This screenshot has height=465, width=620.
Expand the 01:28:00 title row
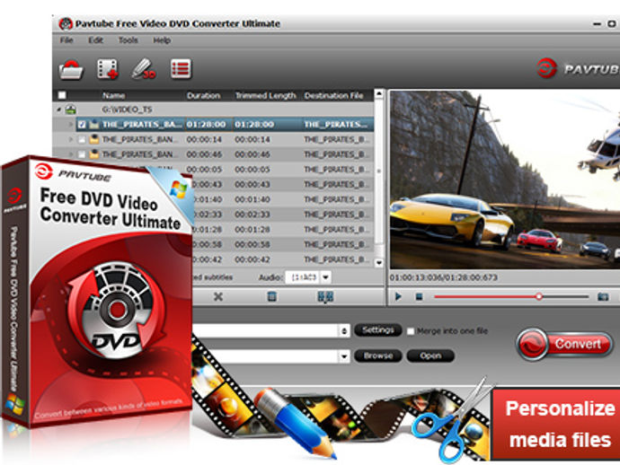tap(71, 125)
